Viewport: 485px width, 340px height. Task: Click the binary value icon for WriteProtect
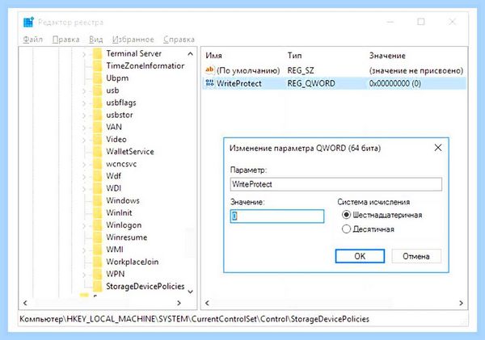(x=209, y=83)
